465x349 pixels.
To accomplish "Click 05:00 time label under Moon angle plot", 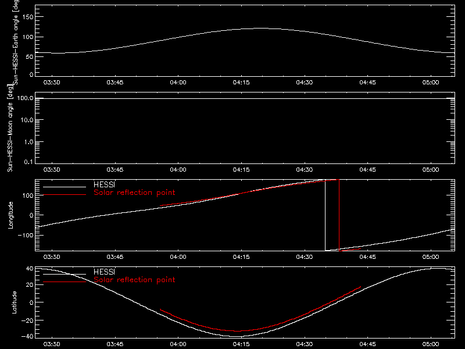I will point(431,170).
